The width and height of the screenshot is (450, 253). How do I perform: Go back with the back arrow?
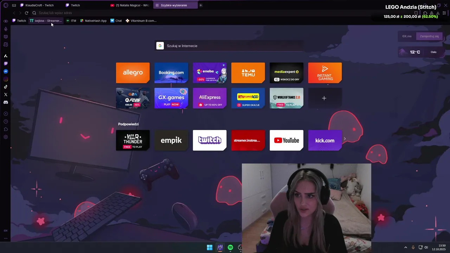coord(14,13)
